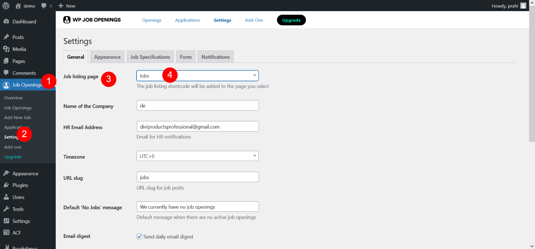Click the Dashboard gauge icon
Image resolution: width=535 pixels, height=249 pixels.
6,22
